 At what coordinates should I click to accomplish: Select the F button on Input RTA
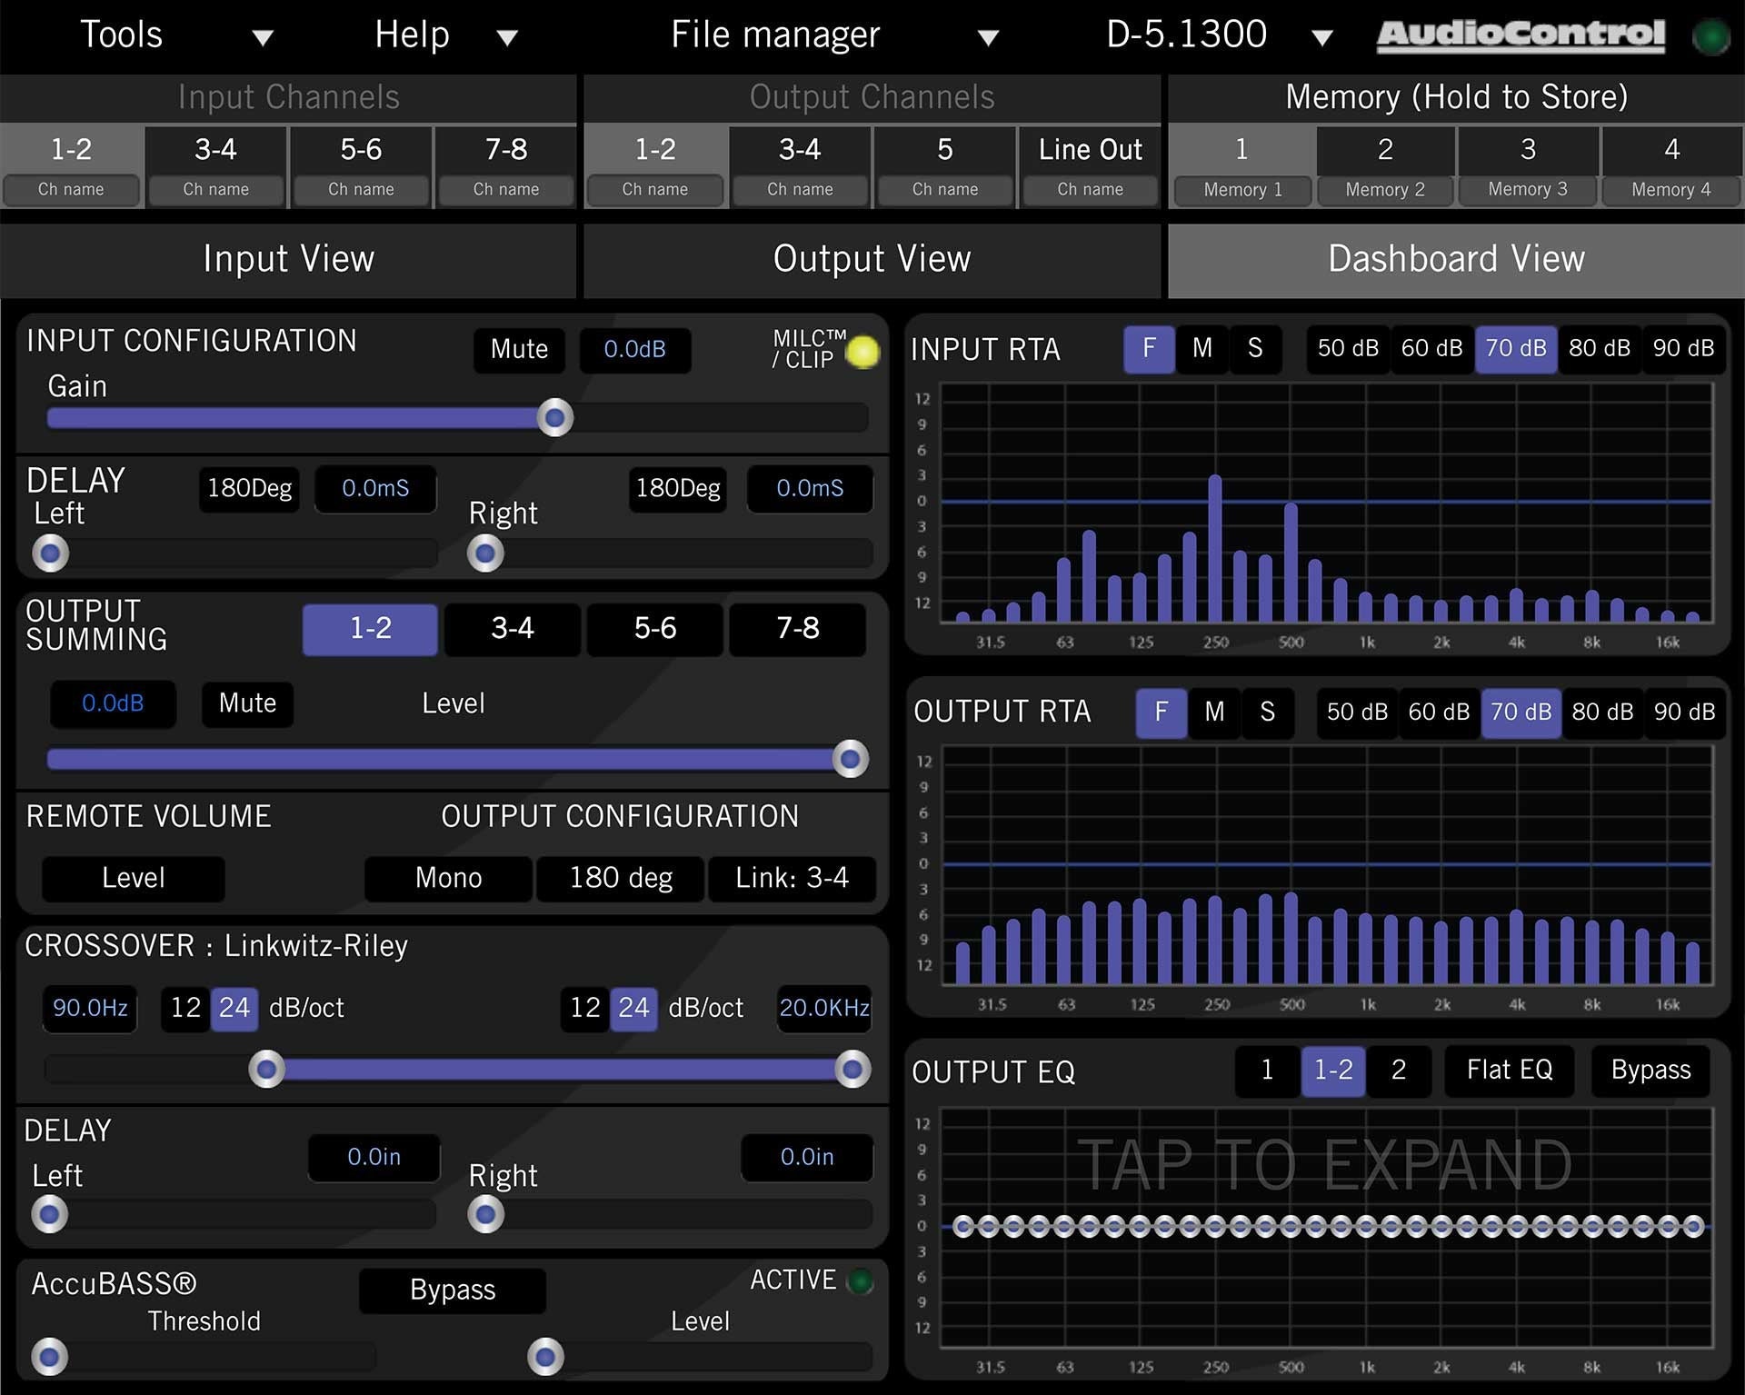pyautogui.click(x=1148, y=349)
